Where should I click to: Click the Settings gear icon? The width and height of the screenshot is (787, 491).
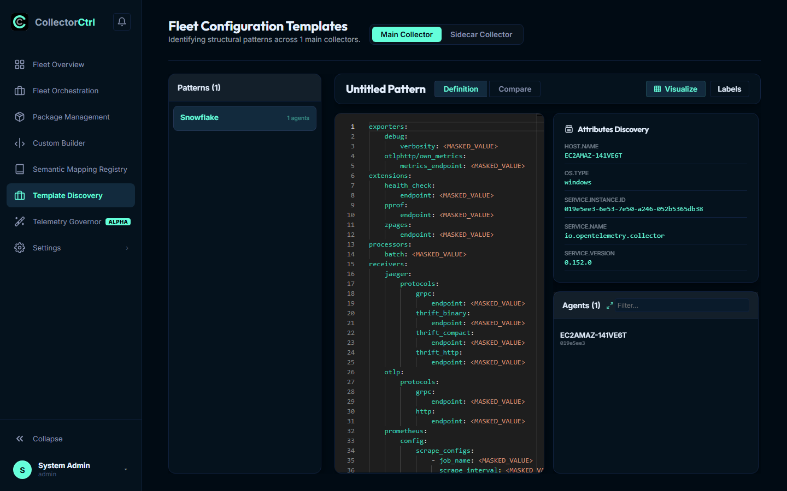tap(20, 248)
